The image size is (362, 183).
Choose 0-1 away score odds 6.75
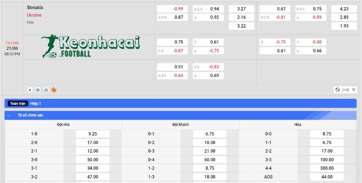click(x=210, y=134)
